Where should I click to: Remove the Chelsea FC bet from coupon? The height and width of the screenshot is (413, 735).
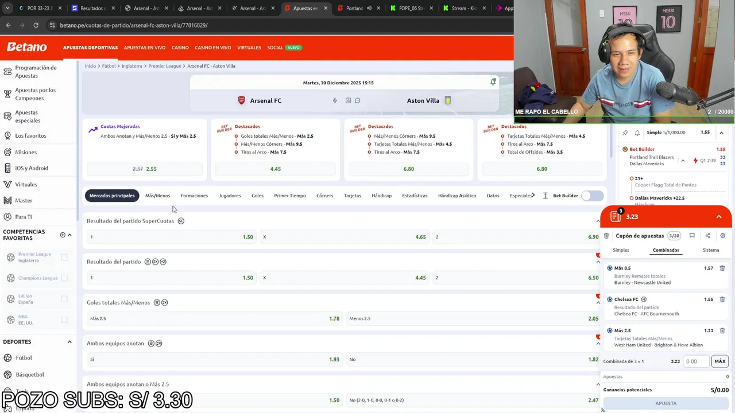[x=722, y=299]
